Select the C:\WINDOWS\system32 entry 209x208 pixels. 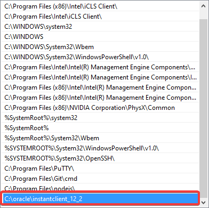100,27
